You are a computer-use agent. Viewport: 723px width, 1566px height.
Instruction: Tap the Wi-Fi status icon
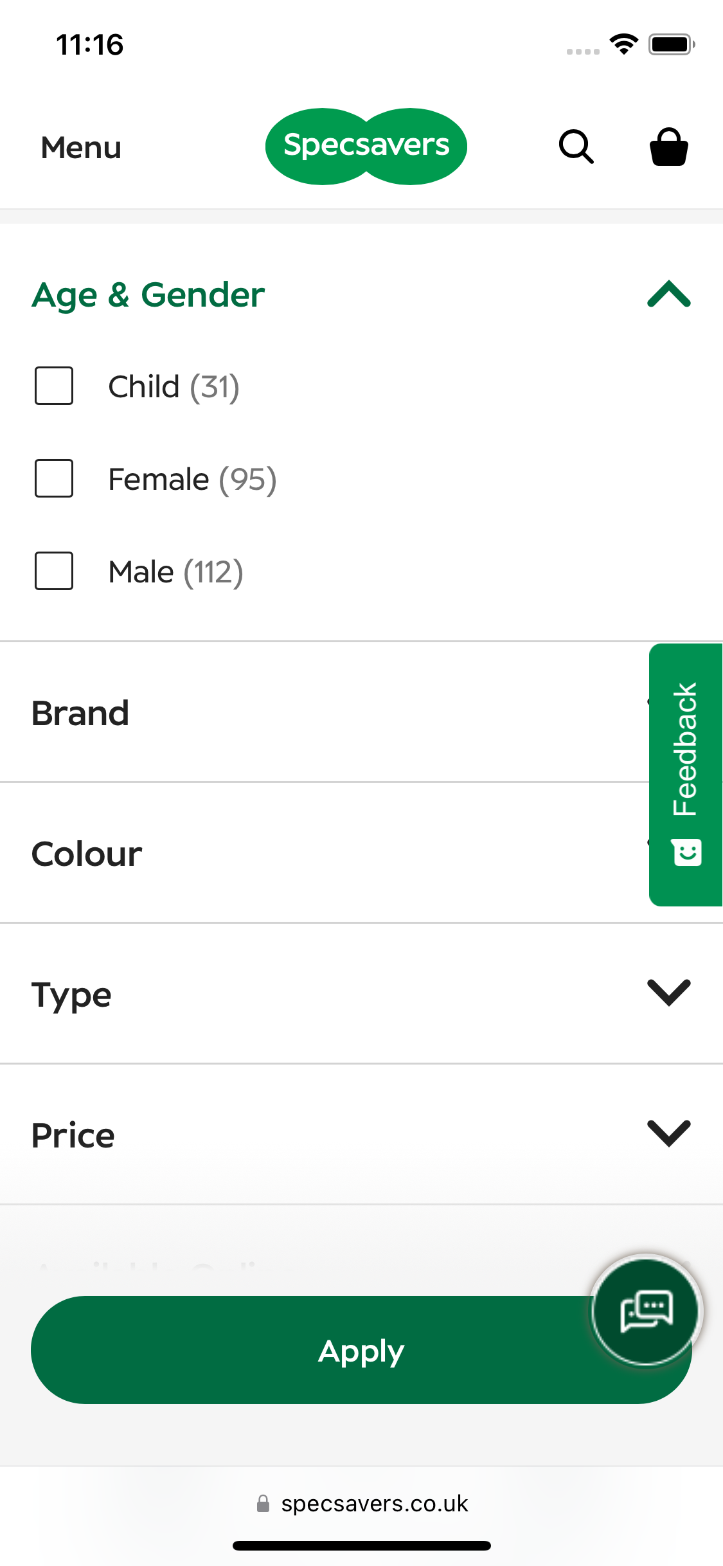[622, 43]
